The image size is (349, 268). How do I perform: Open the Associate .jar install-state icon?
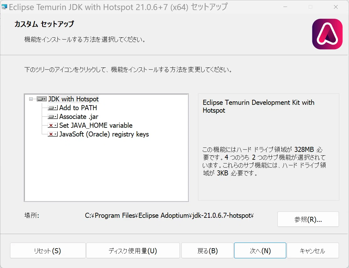(53, 117)
